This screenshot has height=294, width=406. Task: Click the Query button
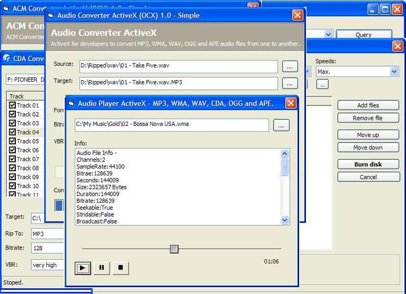click(364, 34)
